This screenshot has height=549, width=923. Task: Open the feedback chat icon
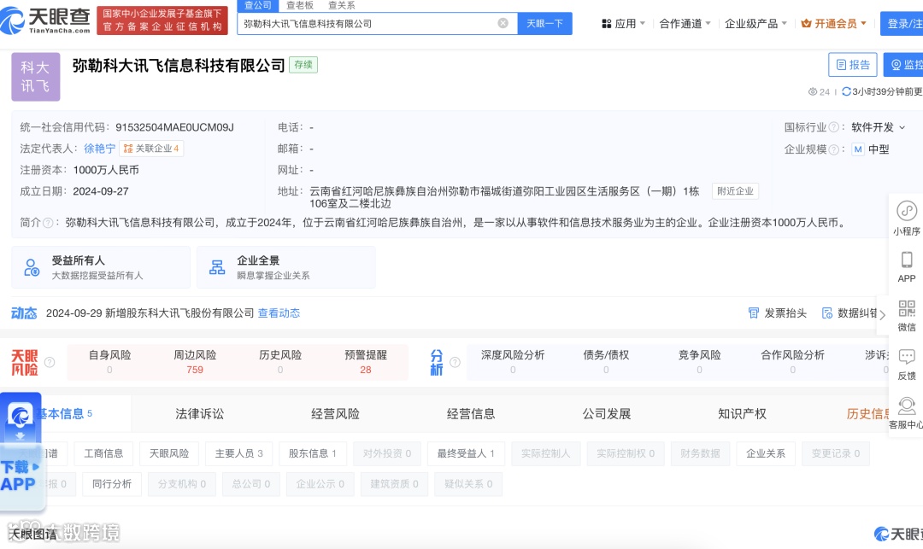907,356
